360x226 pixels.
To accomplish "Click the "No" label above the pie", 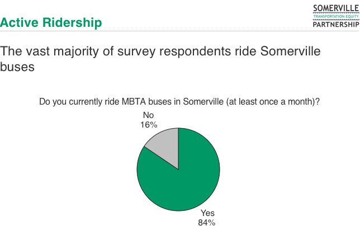I will 148,116.
